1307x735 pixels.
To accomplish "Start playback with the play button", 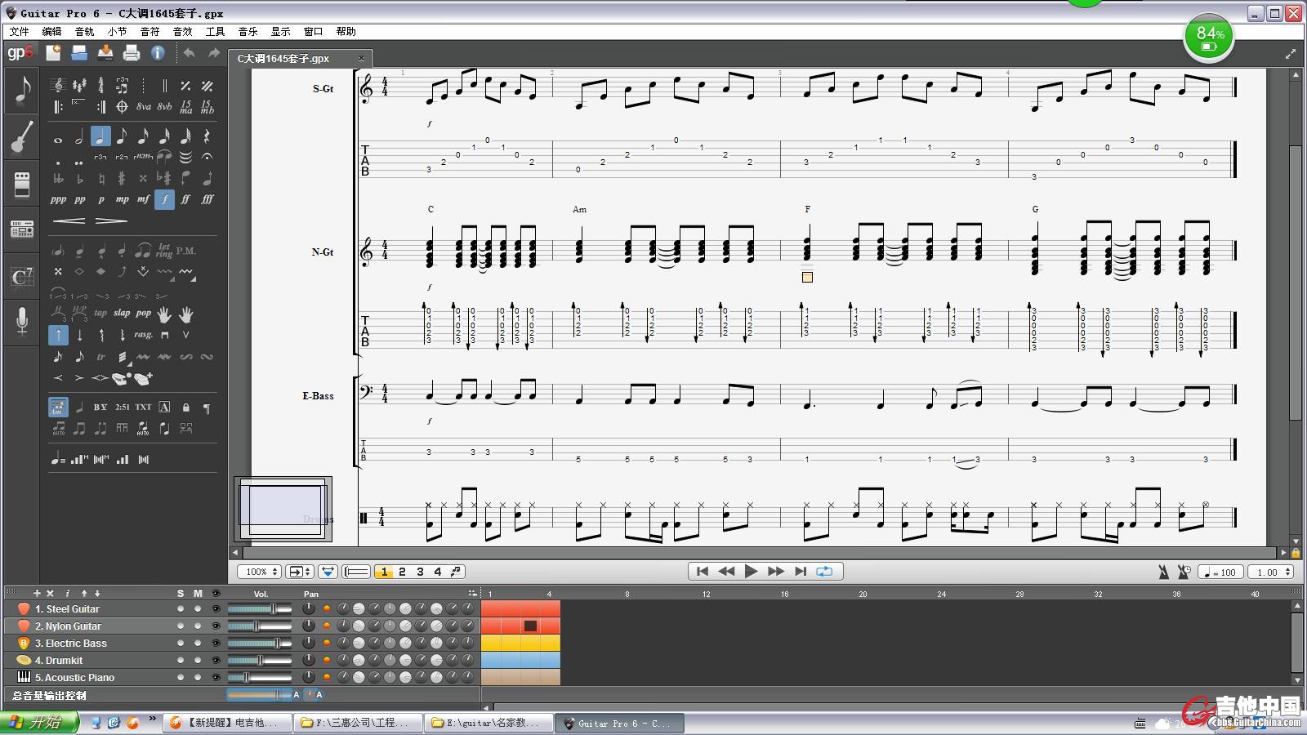I will [x=751, y=572].
